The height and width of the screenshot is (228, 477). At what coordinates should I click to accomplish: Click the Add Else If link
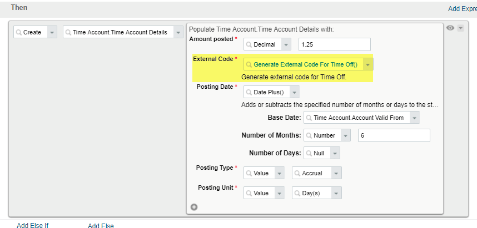pos(33,225)
